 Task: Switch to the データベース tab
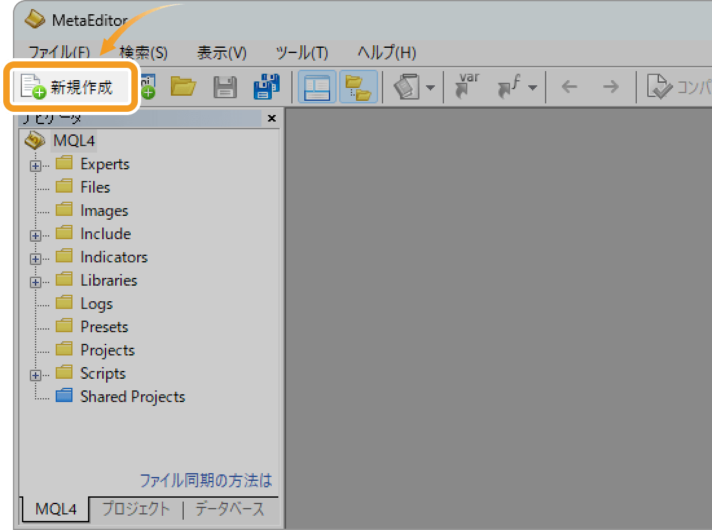click(x=230, y=509)
